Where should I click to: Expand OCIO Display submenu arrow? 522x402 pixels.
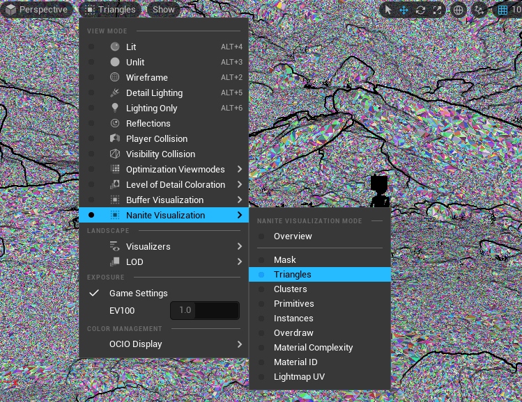[239, 344]
